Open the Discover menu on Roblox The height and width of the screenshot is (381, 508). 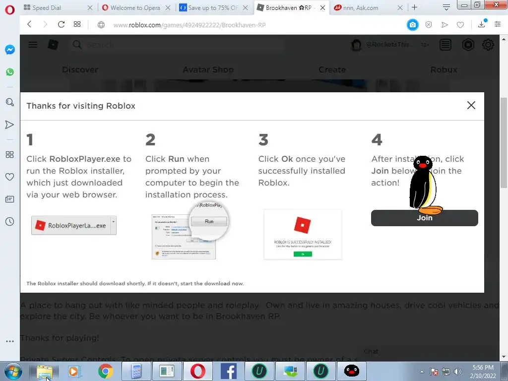point(80,69)
